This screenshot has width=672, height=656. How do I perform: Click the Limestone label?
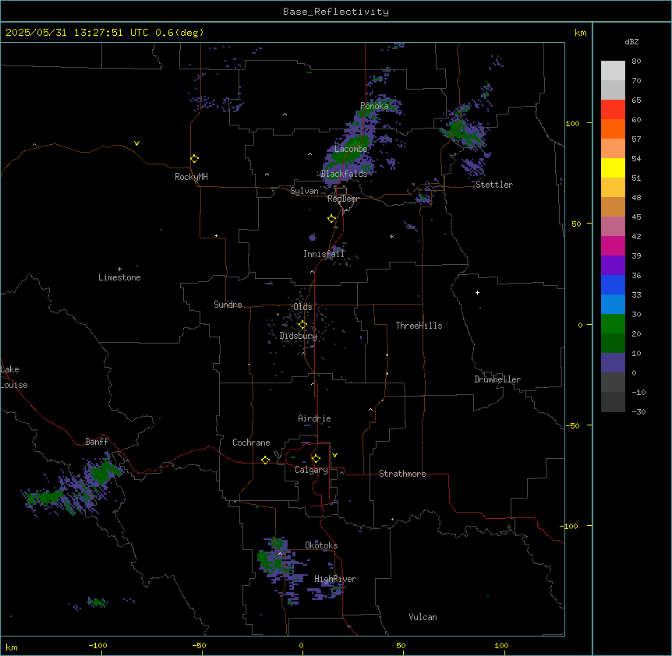tap(119, 277)
